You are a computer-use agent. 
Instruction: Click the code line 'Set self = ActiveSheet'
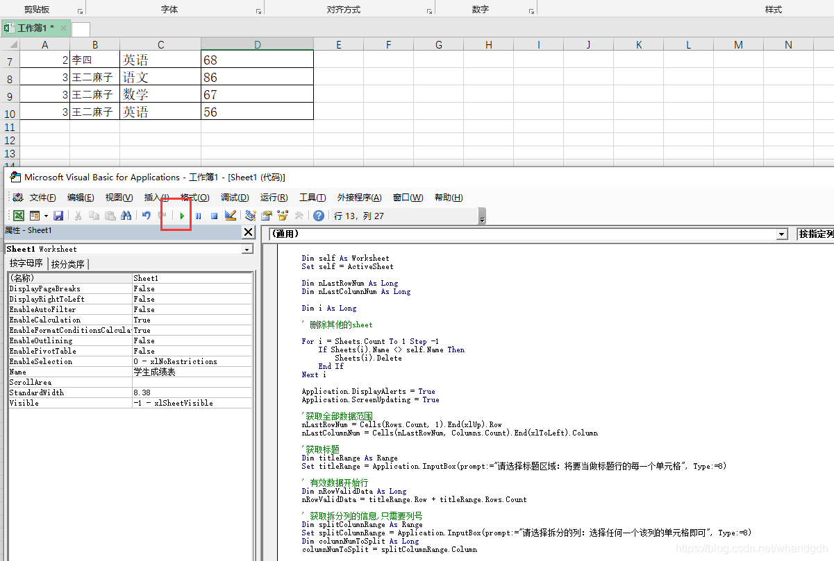click(x=348, y=266)
